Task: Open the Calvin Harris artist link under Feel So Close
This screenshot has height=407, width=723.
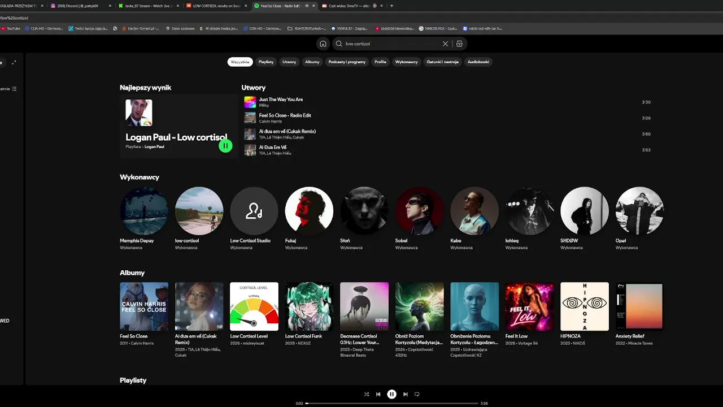Action: 271,122
